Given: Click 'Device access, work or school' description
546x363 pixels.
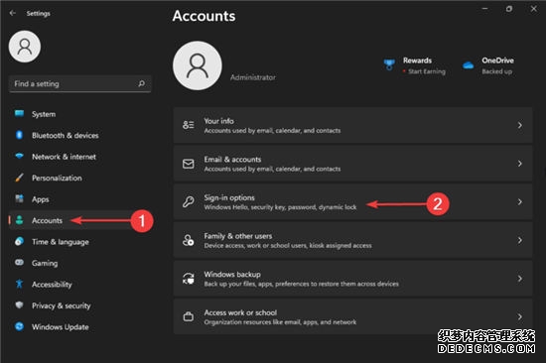Looking at the screenshot, I should [x=288, y=245].
